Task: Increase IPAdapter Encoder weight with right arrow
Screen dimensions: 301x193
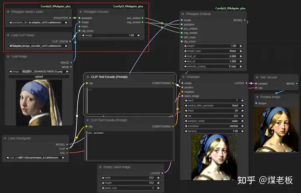Action: [x=139, y=36]
